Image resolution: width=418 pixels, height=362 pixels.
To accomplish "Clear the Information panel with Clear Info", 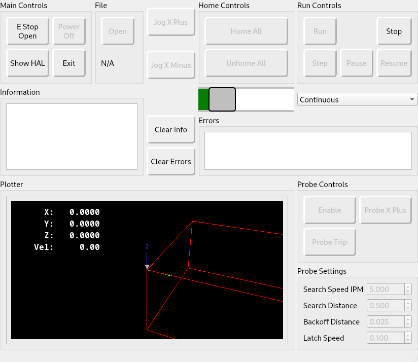I will tap(171, 130).
